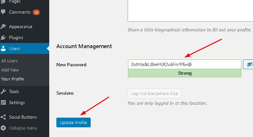Click the Strong password strength indicator

coord(185,73)
